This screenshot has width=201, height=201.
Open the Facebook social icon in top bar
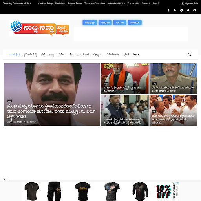tap(168, 10)
